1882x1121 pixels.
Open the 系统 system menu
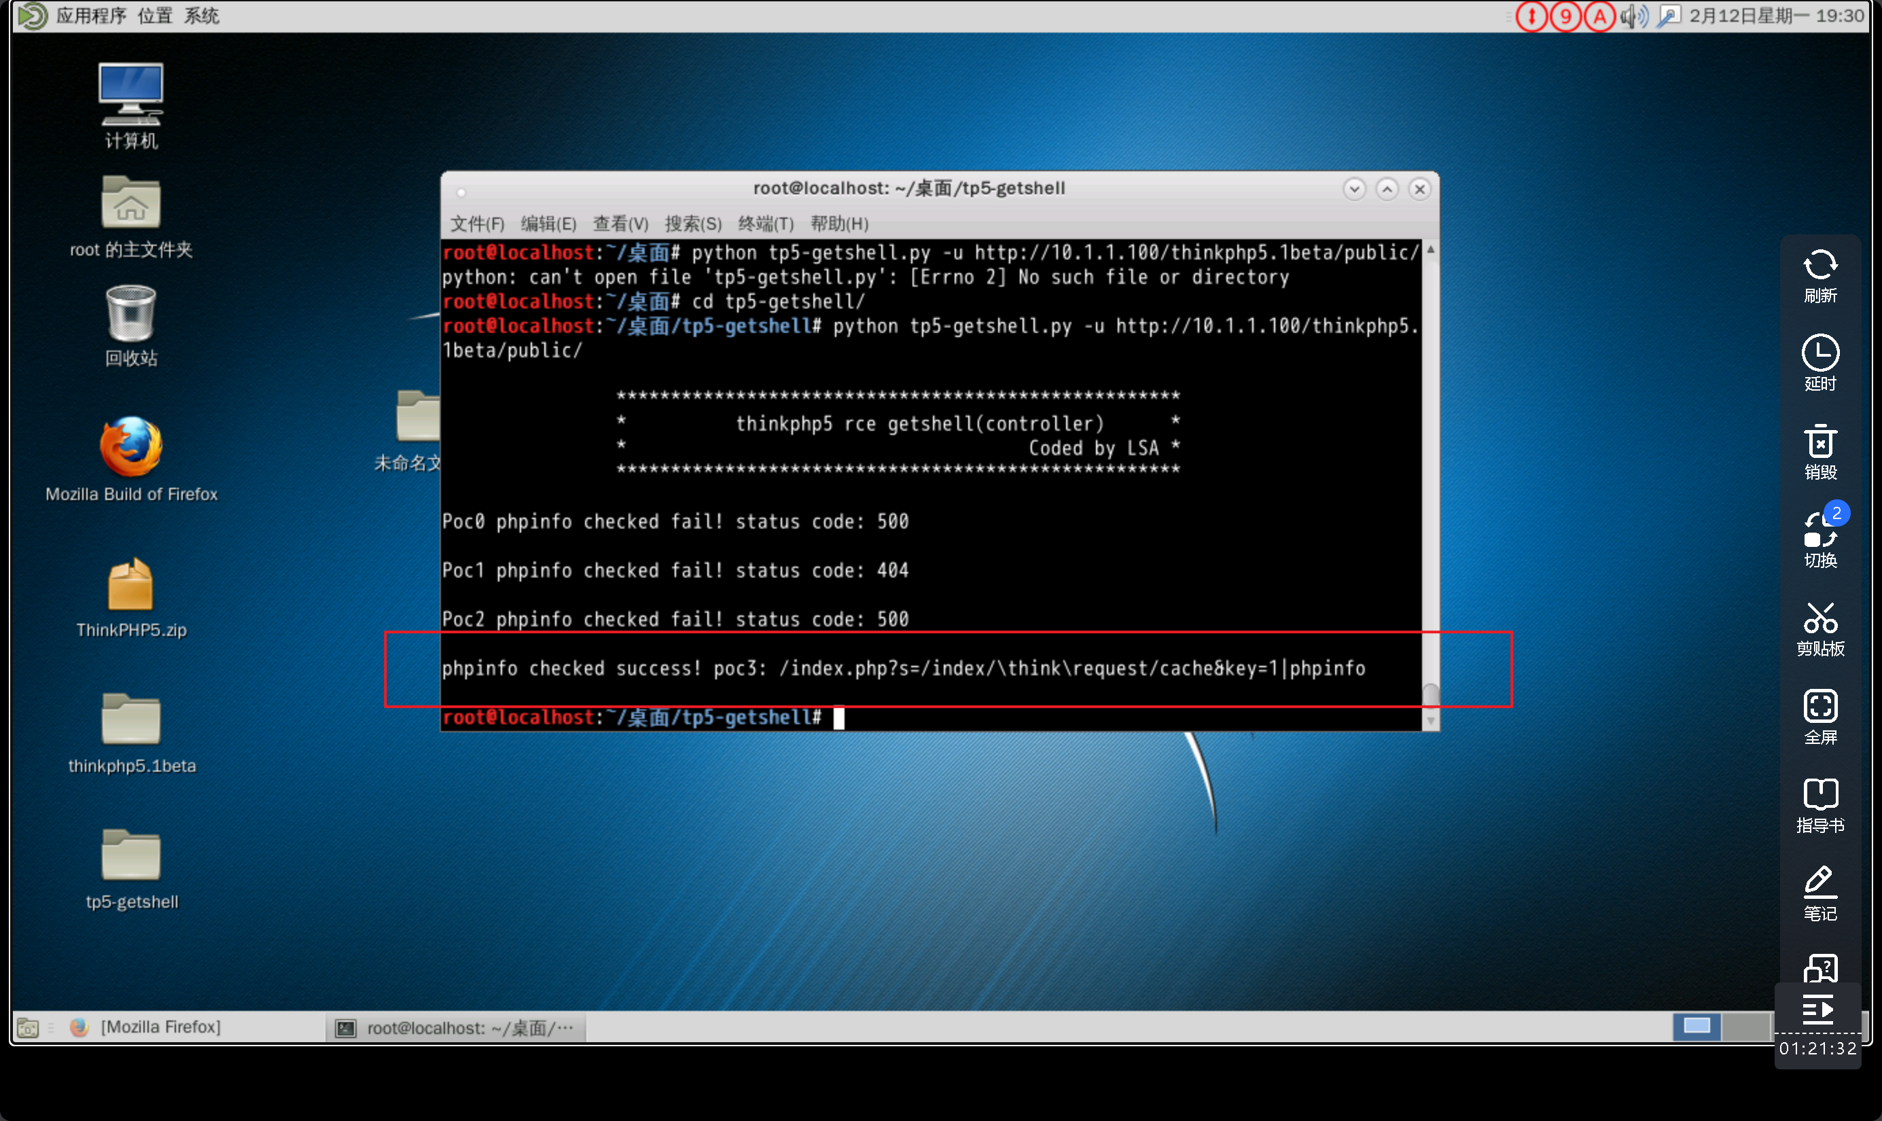coord(202,16)
